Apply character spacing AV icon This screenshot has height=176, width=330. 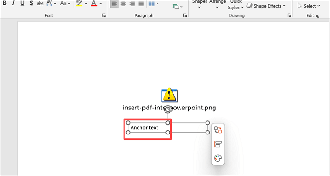[x=49, y=3]
